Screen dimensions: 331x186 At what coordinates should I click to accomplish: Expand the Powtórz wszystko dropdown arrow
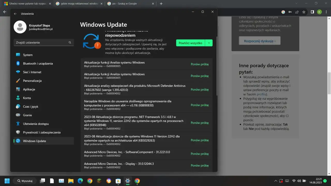(x=209, y=43)
